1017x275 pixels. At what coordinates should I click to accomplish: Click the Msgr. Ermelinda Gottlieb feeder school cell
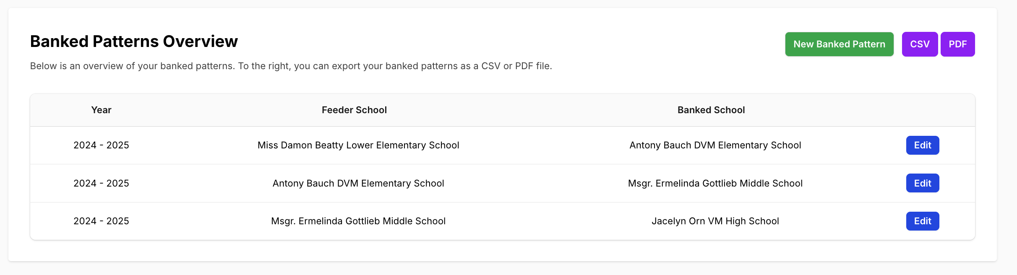(358, 221)
